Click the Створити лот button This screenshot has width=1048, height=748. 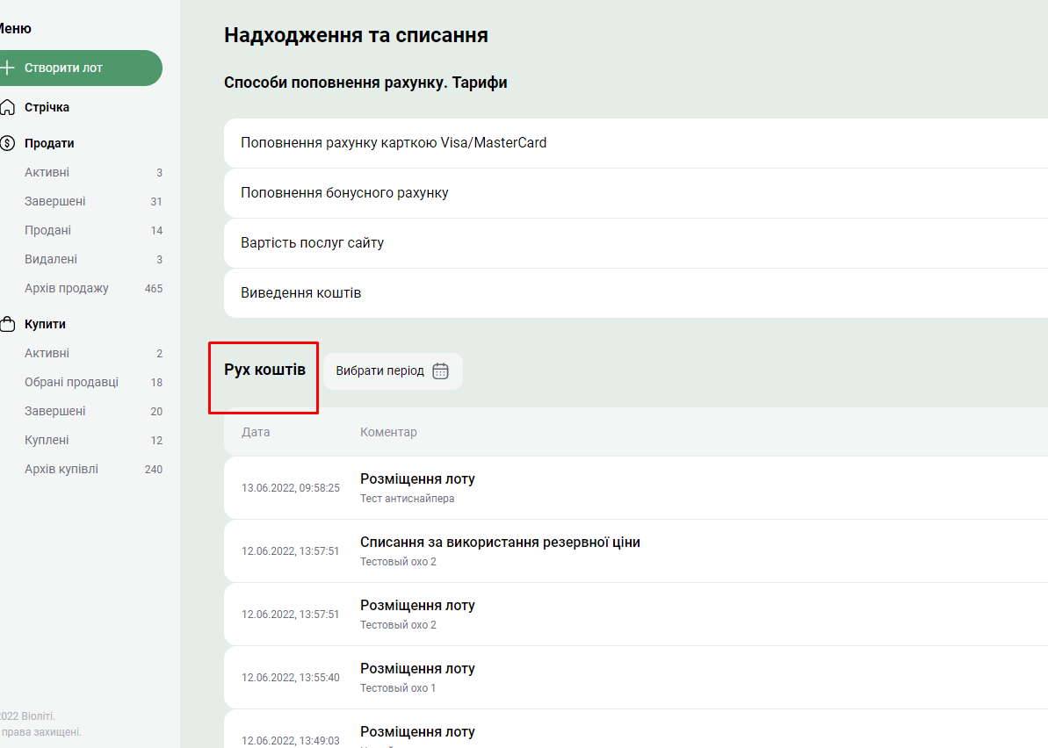80,68
